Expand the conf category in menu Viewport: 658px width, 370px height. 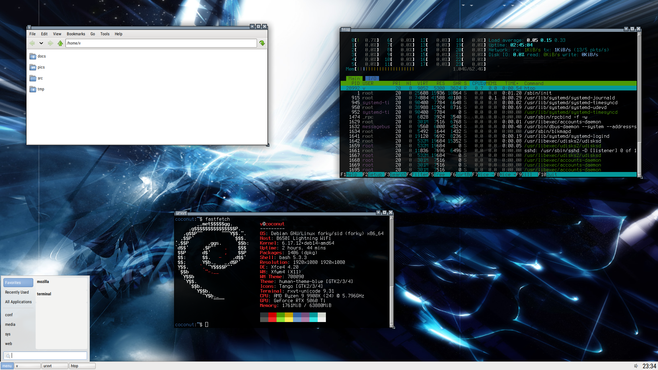click(x=9, y=315)
